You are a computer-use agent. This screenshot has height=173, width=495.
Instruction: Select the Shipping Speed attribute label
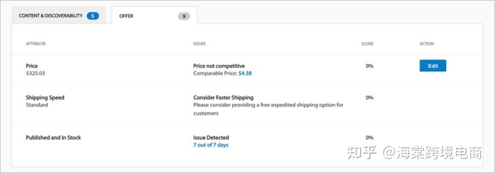tap(45, 98)
